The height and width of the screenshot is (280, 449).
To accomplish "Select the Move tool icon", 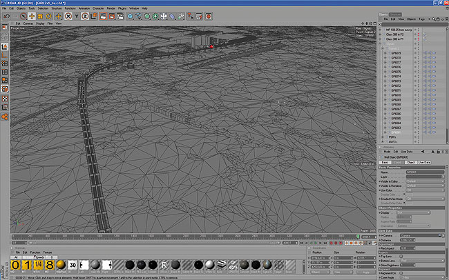I will (x=32, y=16).
